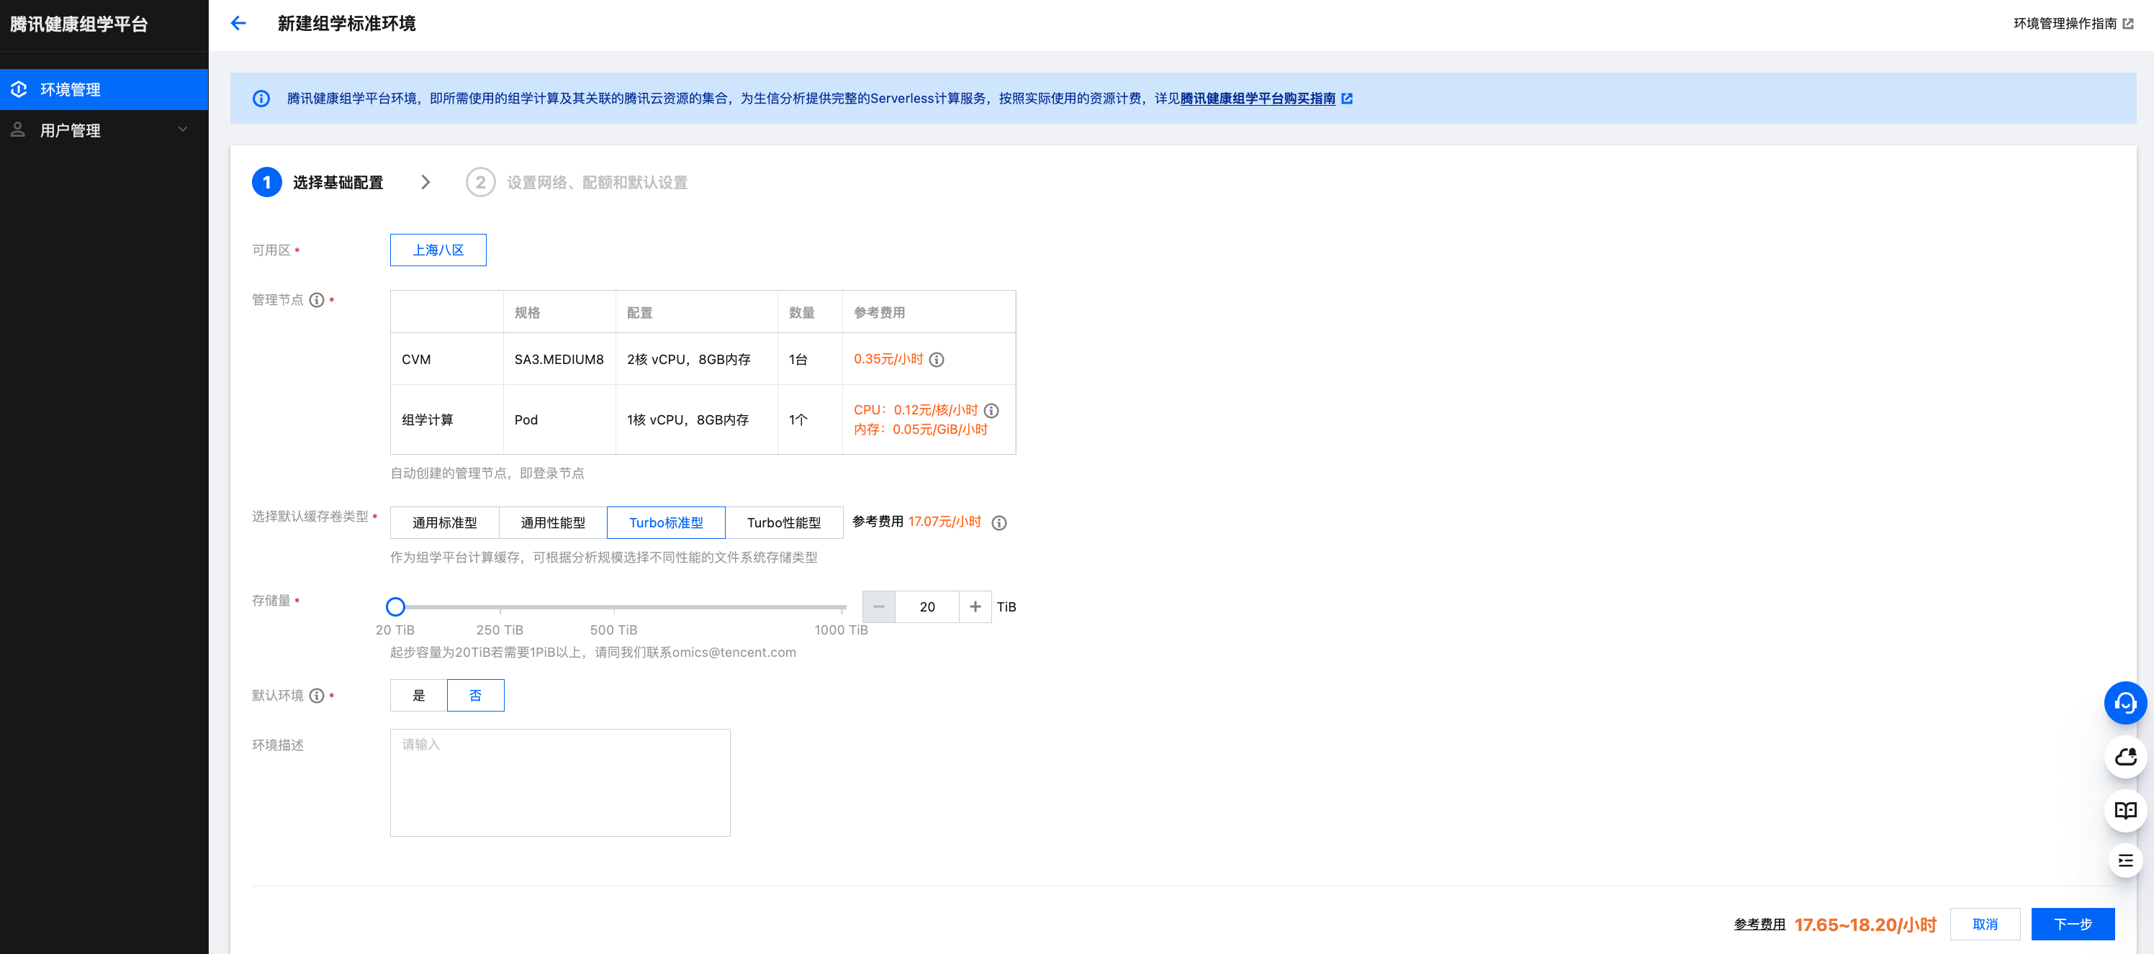Open the documentation book icon

click(2124, 809)
